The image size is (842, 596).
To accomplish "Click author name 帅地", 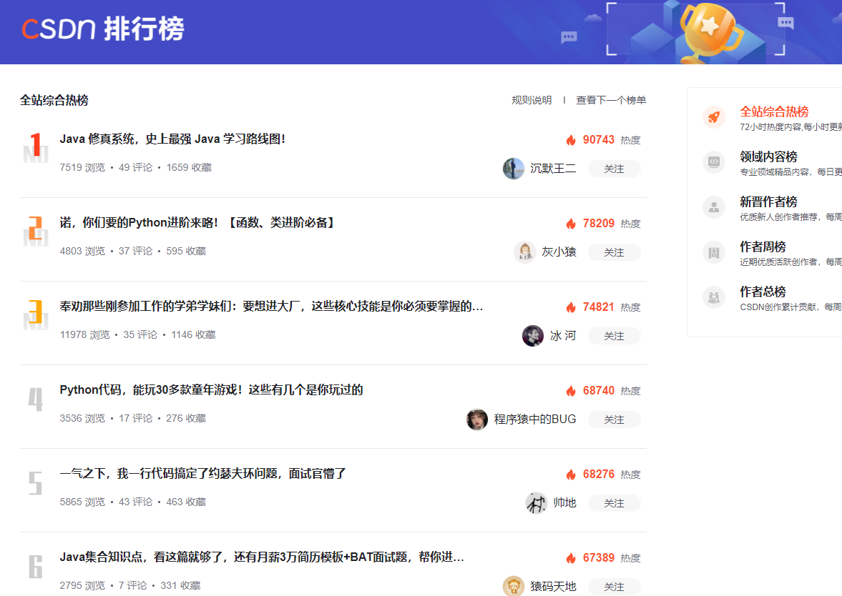I will coord(564,503).
